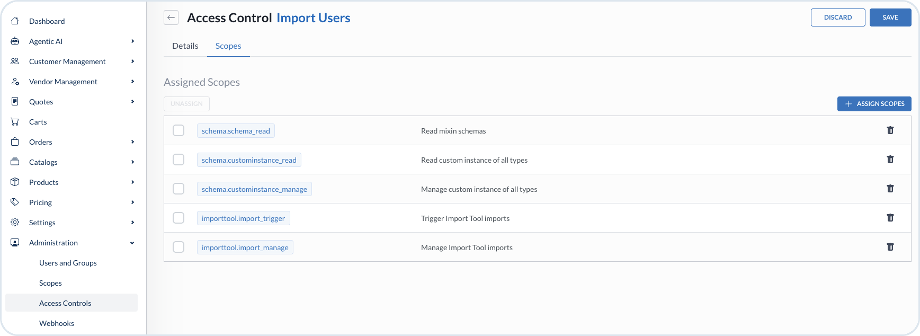This screenshot has width=920, height=336.
Task: Click 'Manage Import Tool imports' description
Action: (x=467, y=247)
